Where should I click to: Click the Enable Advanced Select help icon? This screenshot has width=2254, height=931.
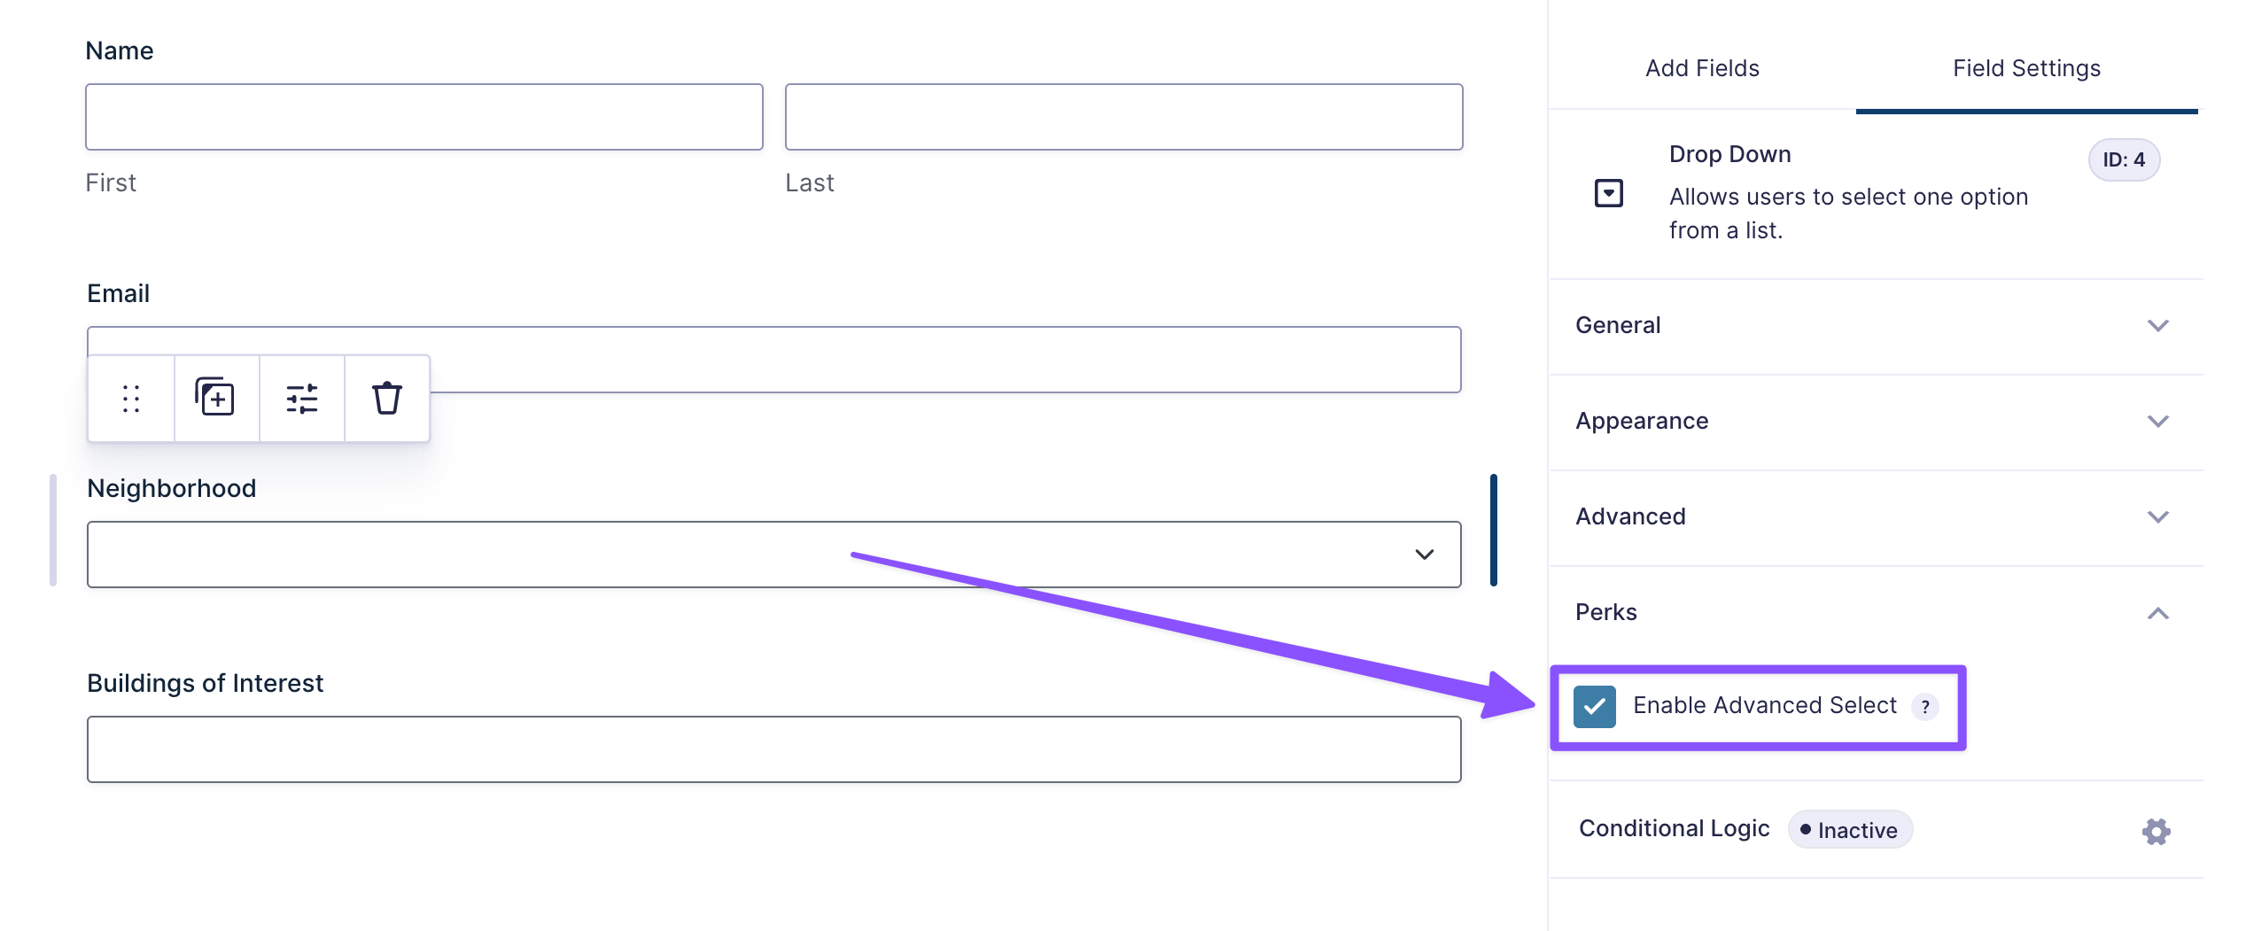(1924, 707)
